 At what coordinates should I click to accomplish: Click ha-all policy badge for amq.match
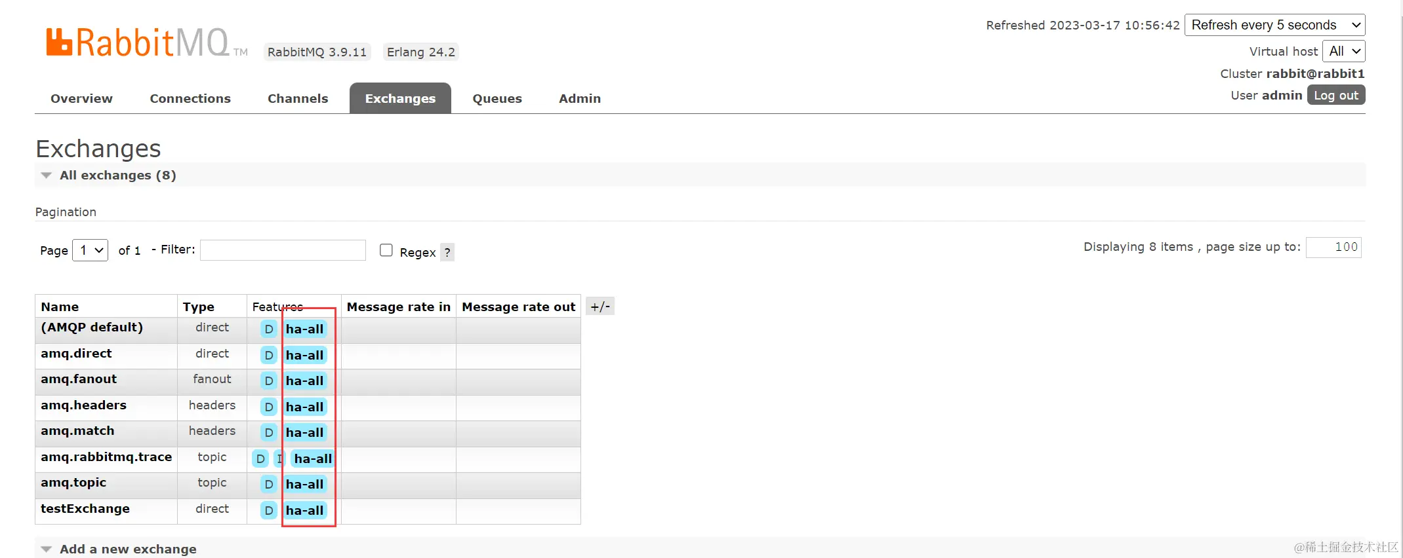305,432
